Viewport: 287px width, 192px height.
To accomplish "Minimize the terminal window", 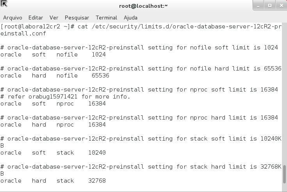I will click(258, 5).
